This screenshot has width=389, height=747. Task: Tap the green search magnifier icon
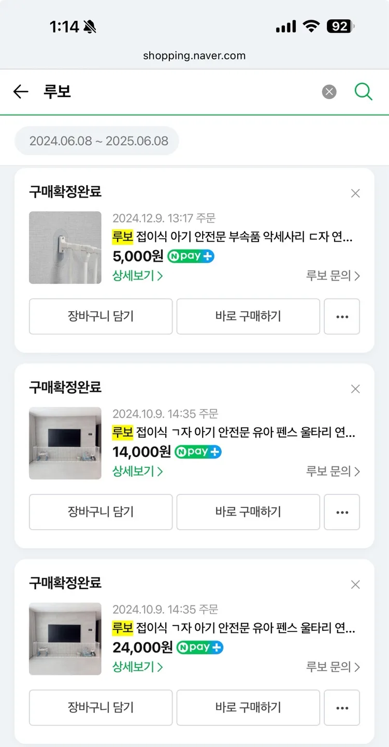pyautogui.click(x=363, y=92)
